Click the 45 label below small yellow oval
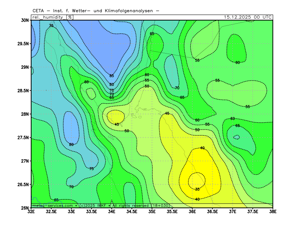 (117, 125)
